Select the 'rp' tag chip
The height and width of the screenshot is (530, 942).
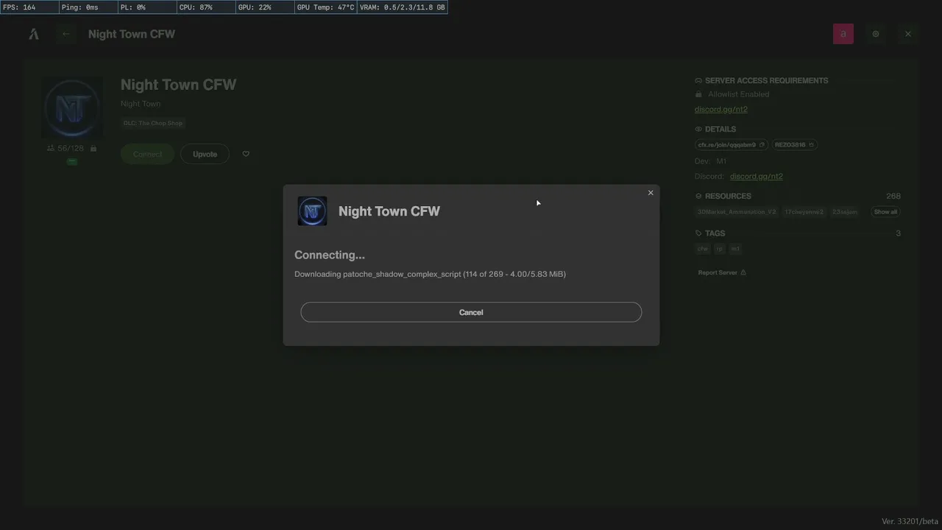720,249
